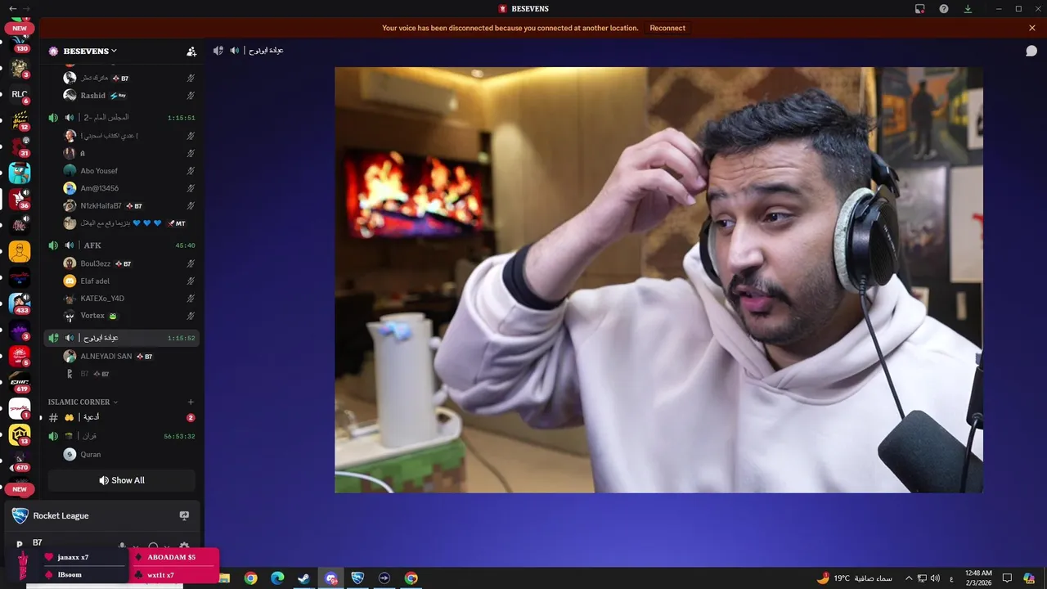Click the add channel plus in ISLAMIC CORNER

coord(191,402)
